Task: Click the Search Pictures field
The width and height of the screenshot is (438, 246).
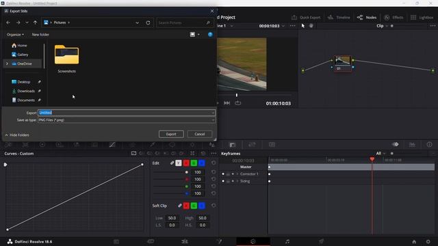Action: point(184,23)
